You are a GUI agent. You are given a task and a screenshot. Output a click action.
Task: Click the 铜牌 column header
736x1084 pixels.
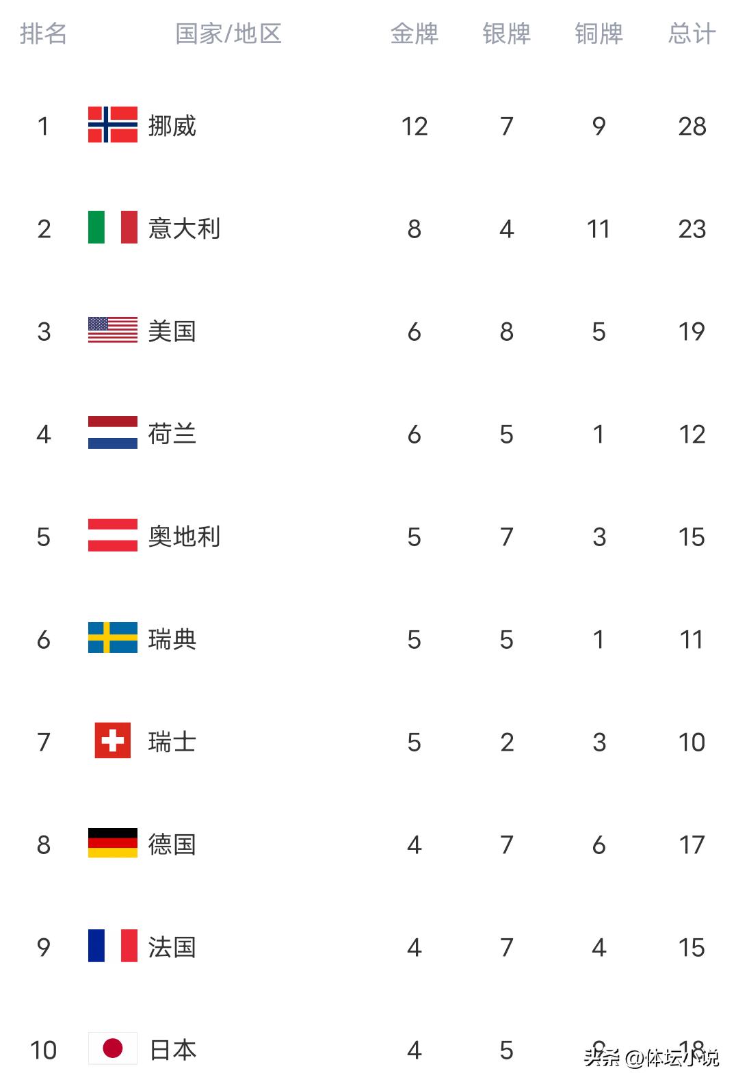click(x=599, y=34)
